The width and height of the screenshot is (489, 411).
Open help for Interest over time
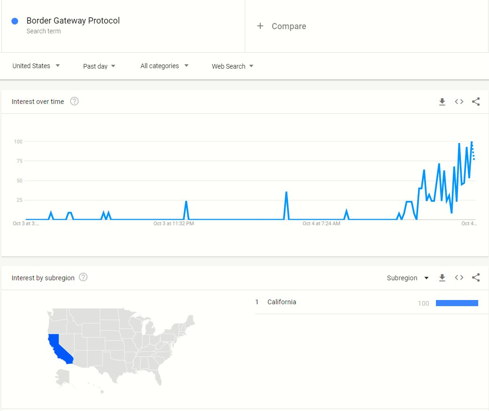(74, 101)
